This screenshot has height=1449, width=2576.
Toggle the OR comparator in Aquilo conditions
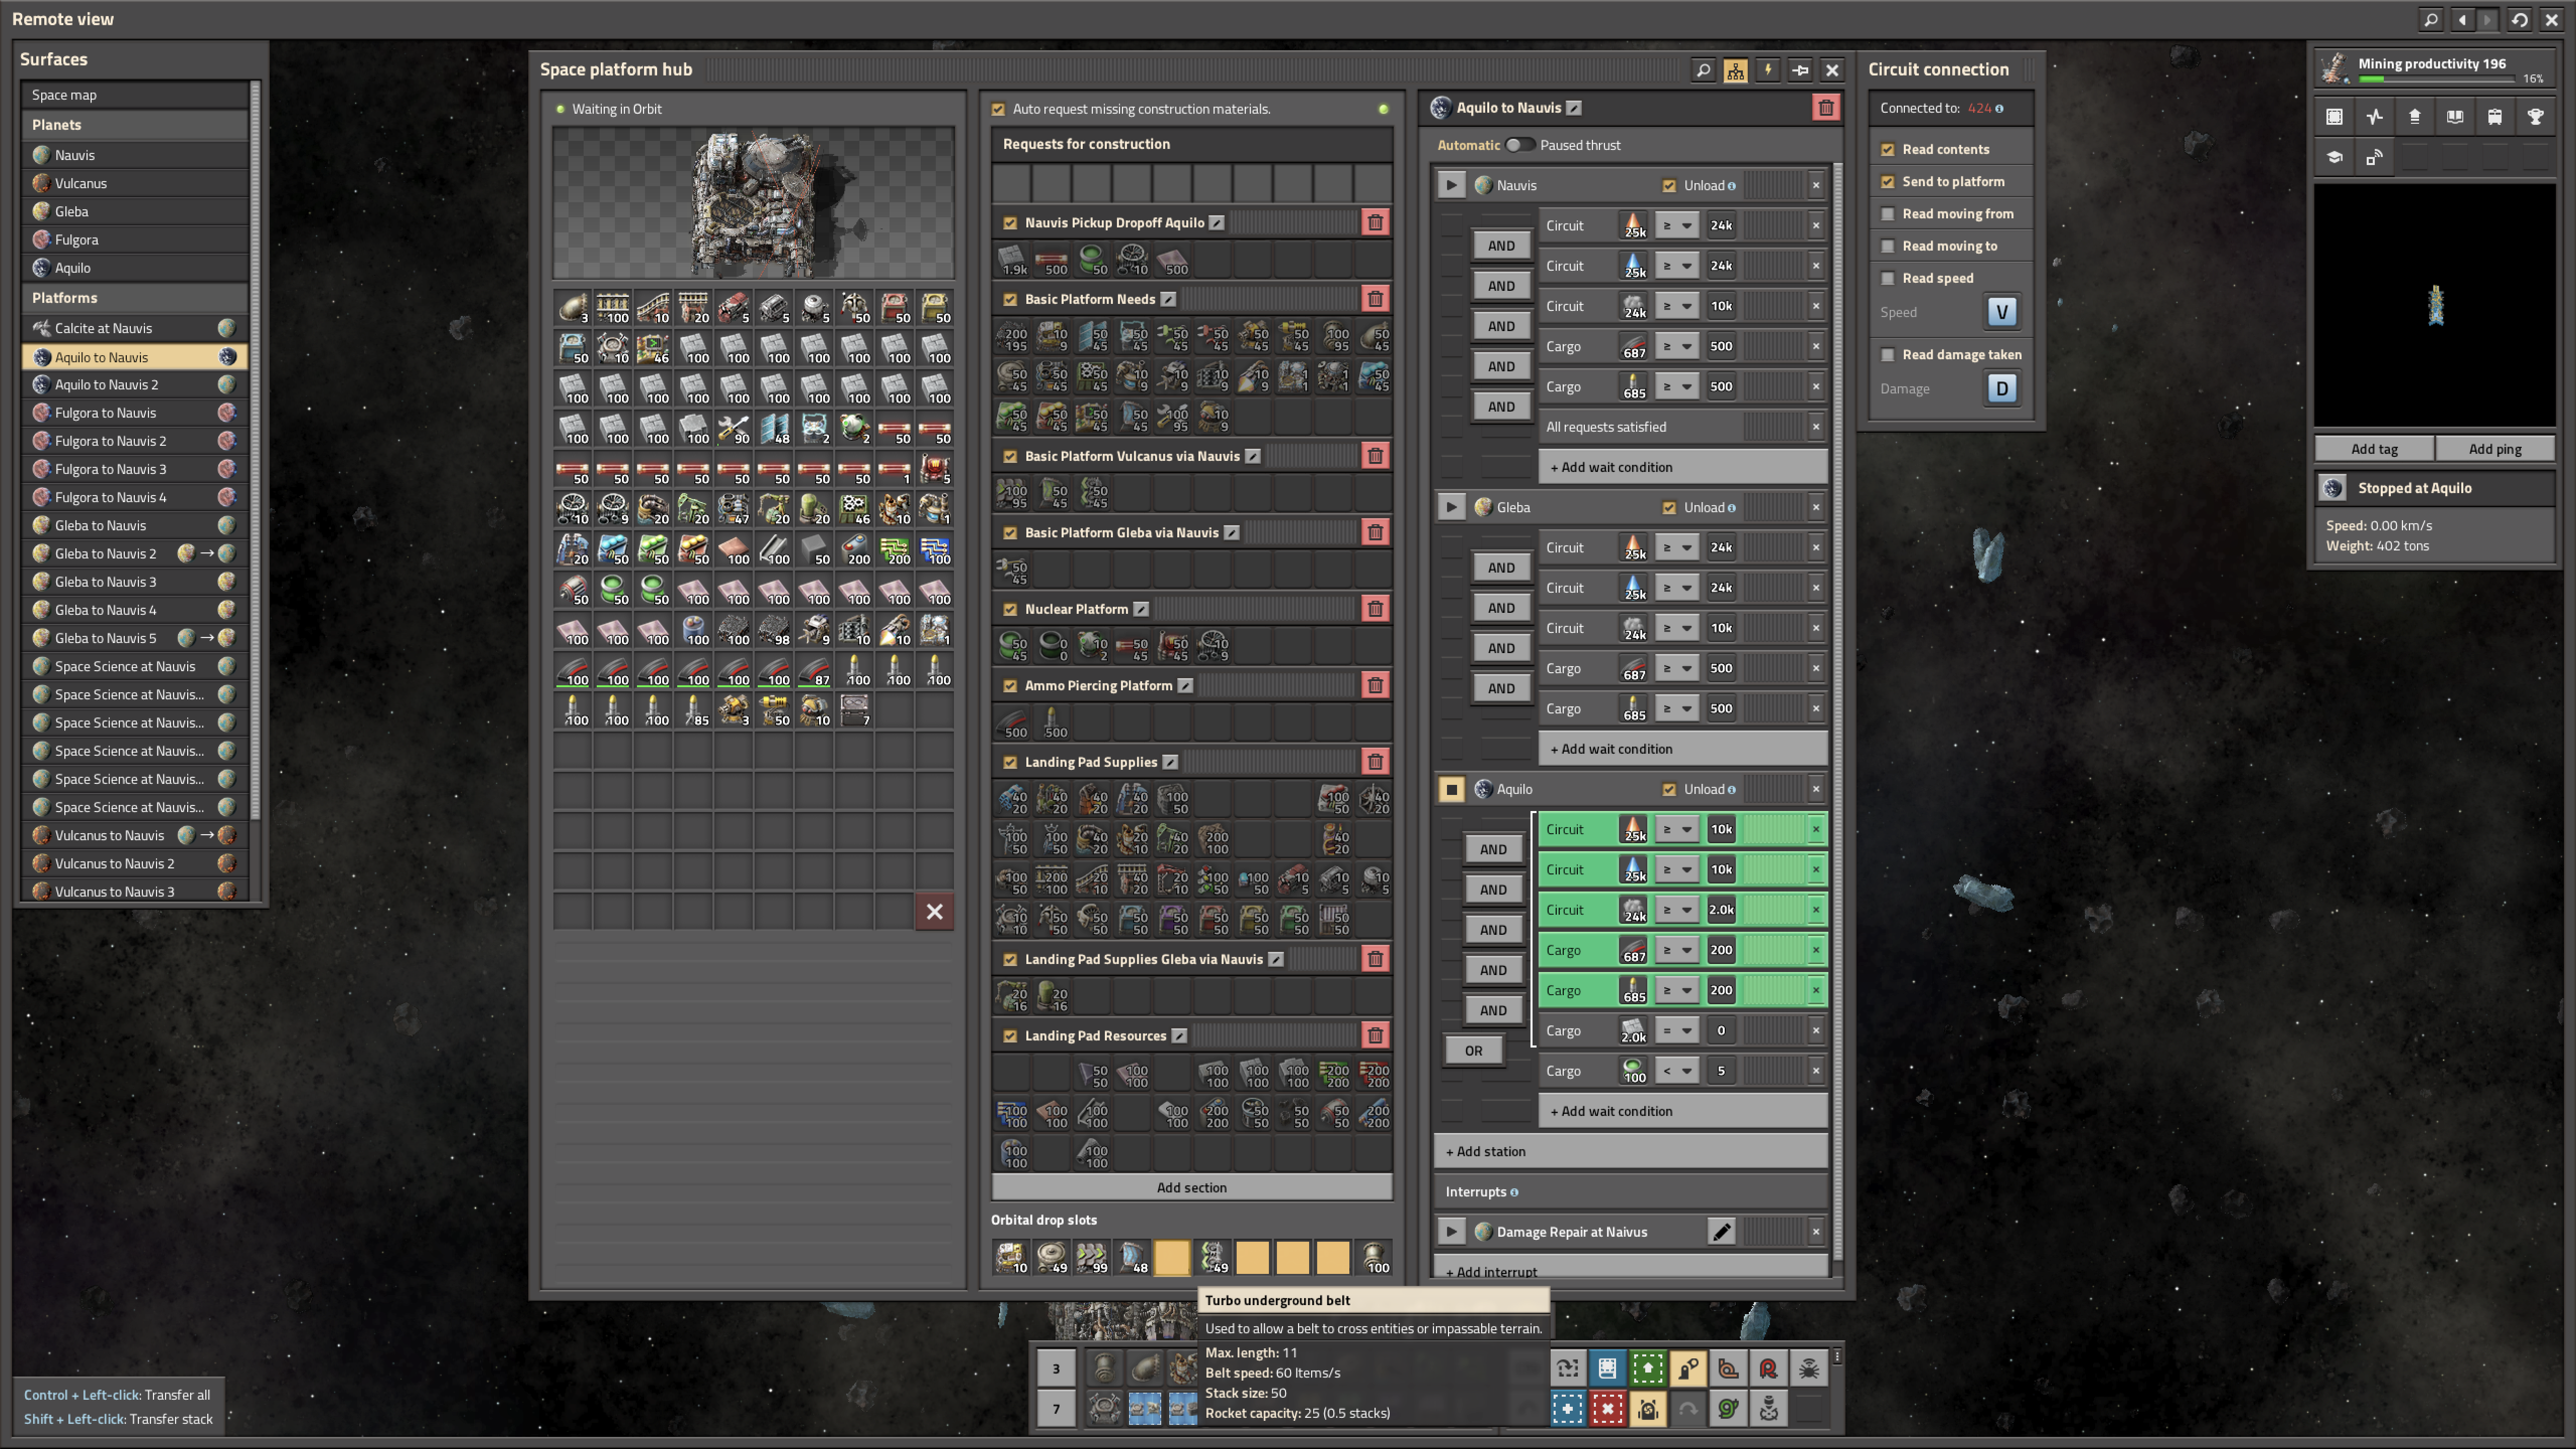(x=1473, y=1051)
